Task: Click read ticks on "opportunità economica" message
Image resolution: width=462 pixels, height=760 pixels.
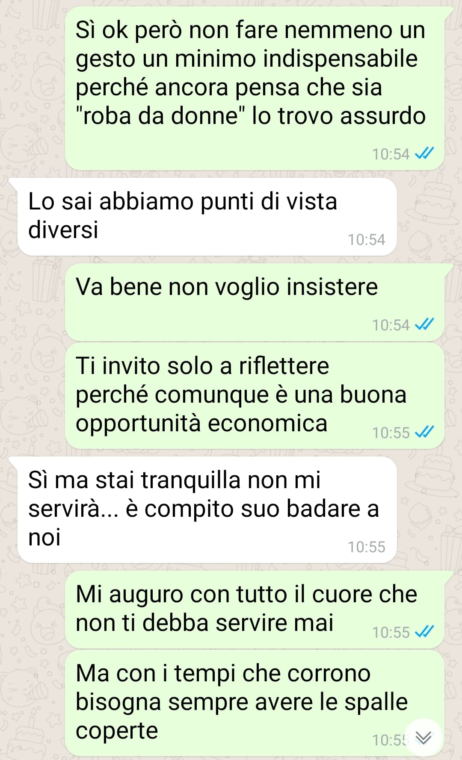Action: 425,432
